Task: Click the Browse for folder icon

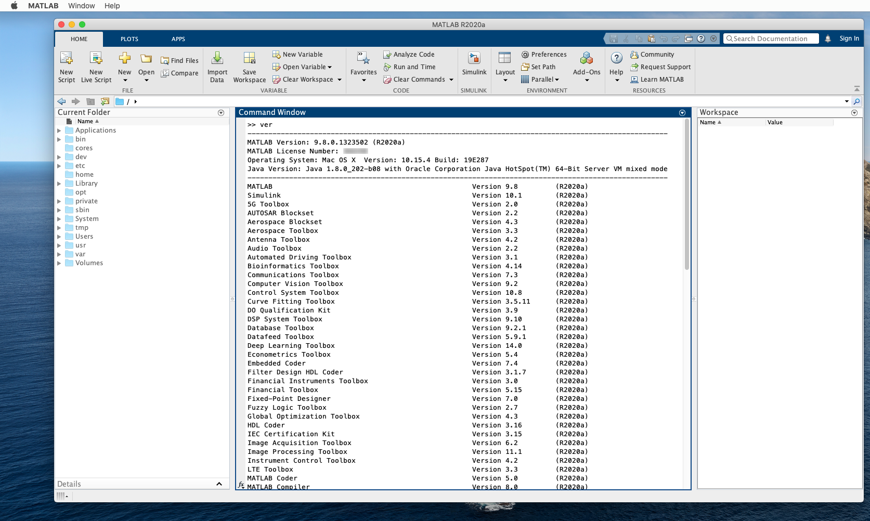Action: (105, 101)
